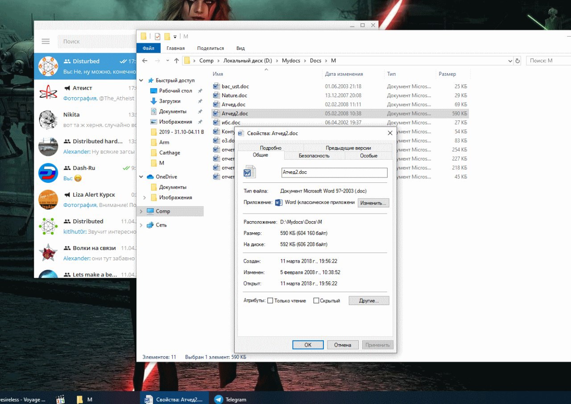Screen dimensions: 571x404
Task: Click the Отмена button
Action: point(343,345)
